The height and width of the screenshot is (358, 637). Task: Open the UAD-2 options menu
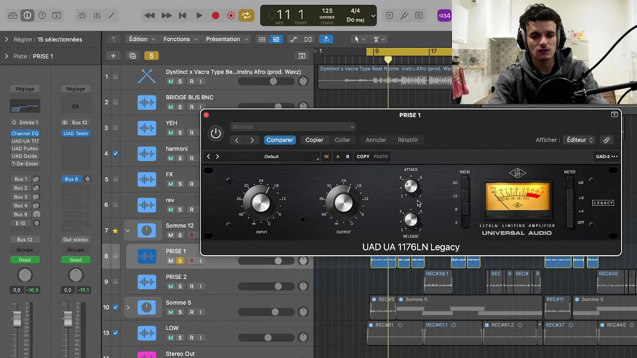607,157
